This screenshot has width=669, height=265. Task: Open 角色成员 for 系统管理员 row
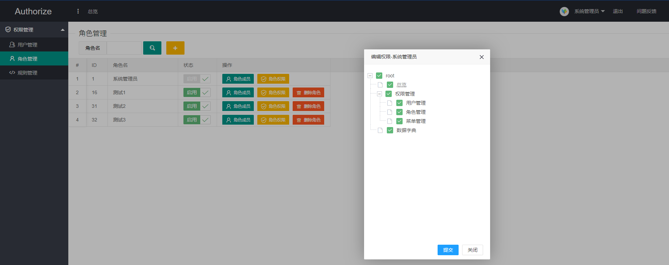click(x=238, y=79)
